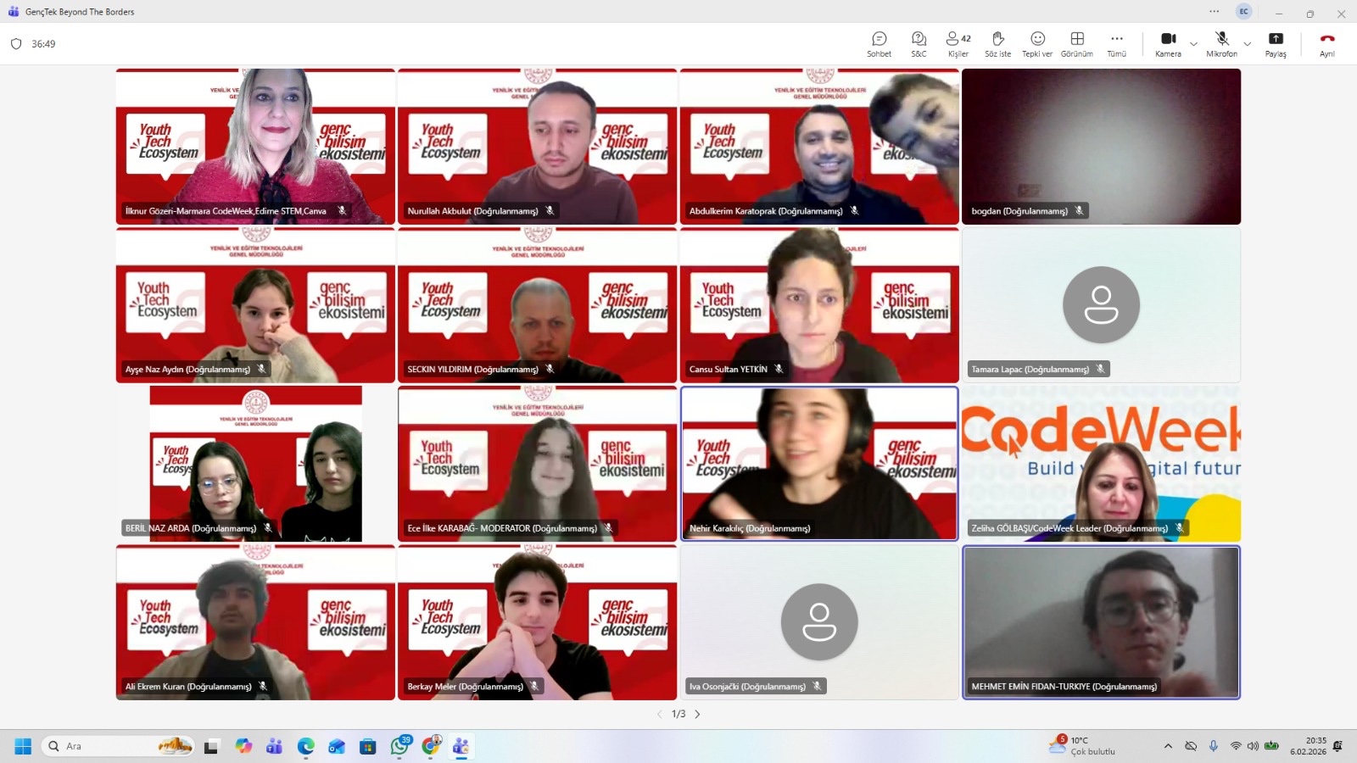Open title bar more options menu

pos(1214,12)
